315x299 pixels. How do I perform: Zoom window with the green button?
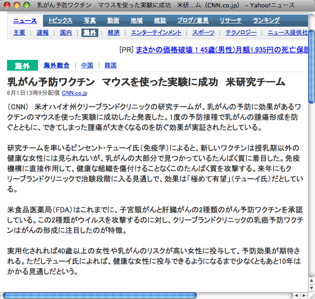coord(27,5)
